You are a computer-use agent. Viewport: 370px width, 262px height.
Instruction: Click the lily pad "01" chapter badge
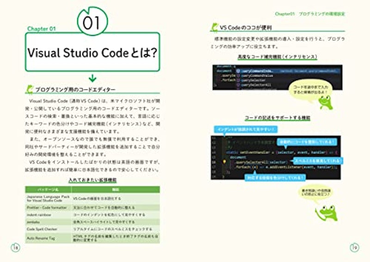tap(92, 21)
